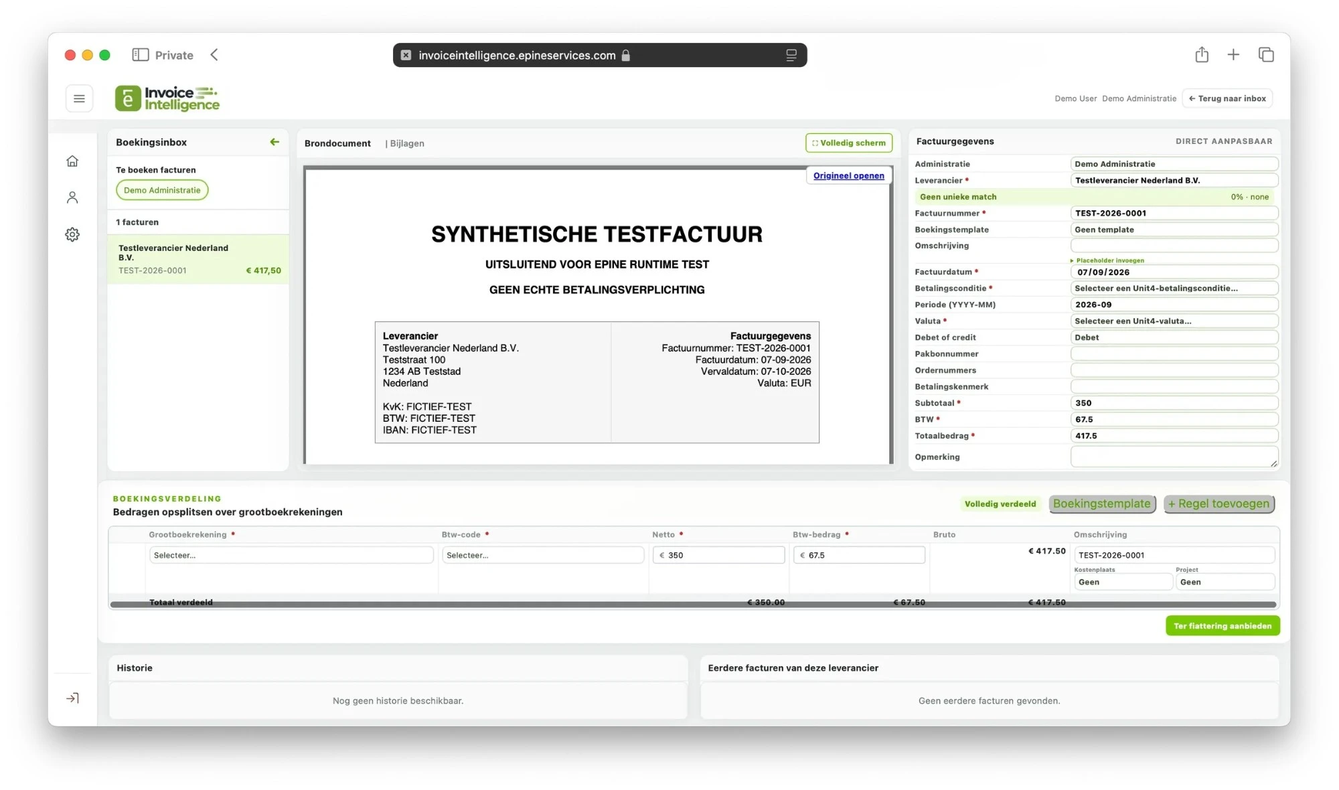Viewport: 1339px width, 790px height.
Task: Select Demo Administratie filter chip
Action: click(x=162, y=190)
